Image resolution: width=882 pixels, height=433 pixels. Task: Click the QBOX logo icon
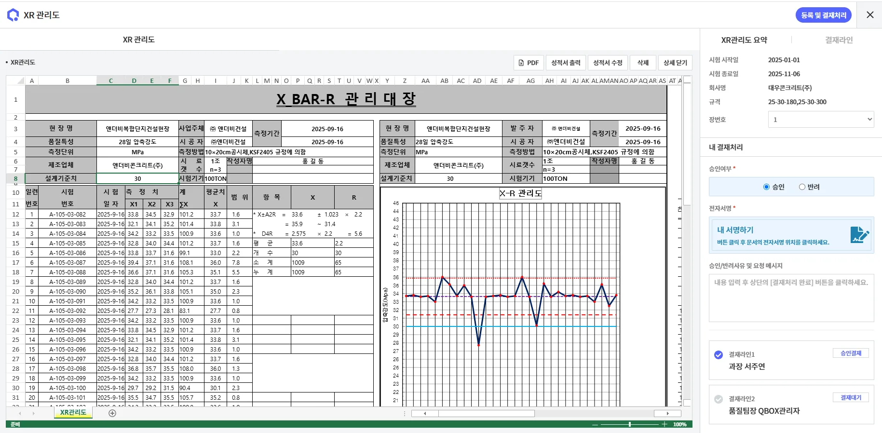pyautogui.click(x=13, y=15)
